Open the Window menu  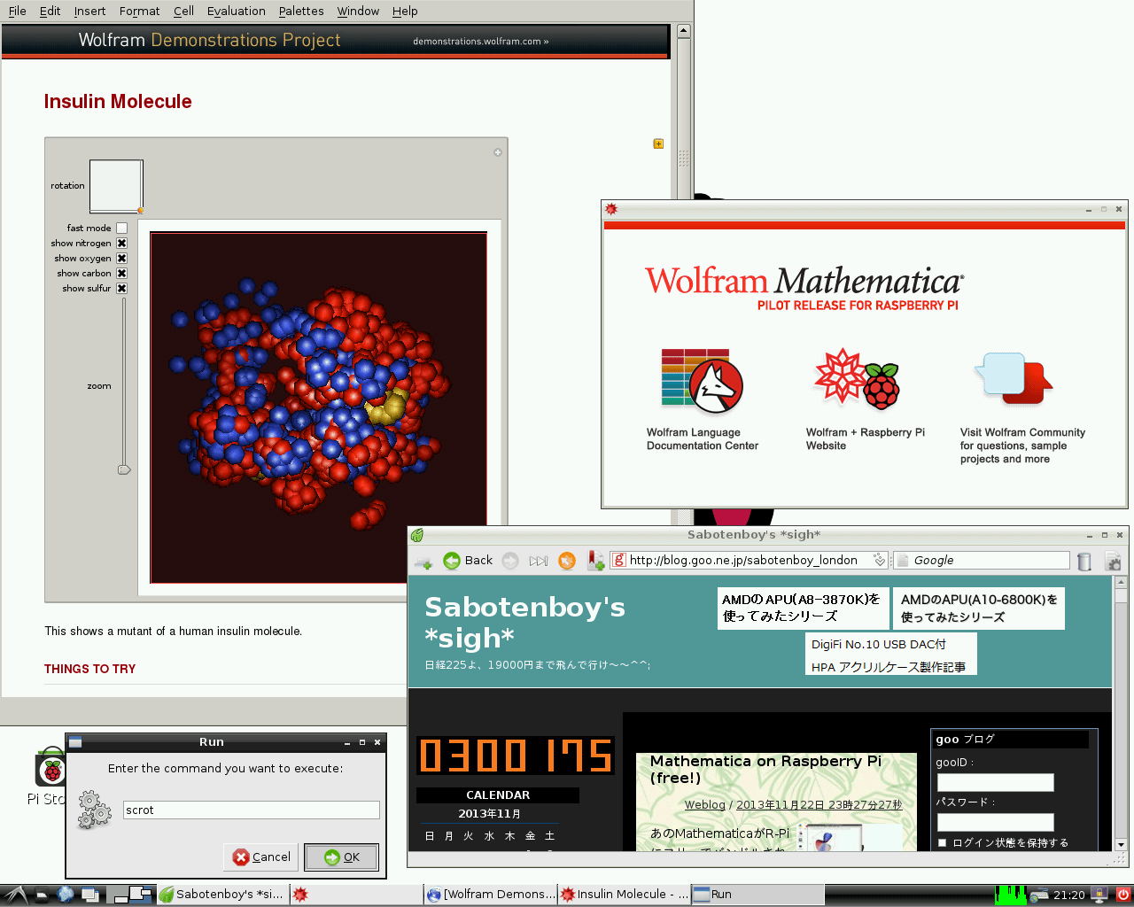[358, 11]
